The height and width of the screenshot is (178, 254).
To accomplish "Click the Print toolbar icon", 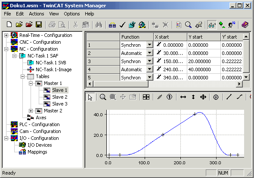I will point(52,25).
